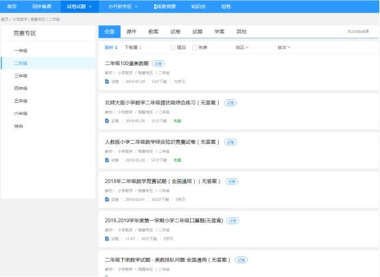Open 同步备课 in top navigation

pos(41,7)
